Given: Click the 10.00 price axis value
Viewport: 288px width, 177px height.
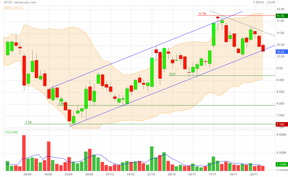Looking at the screenshot, I should [x=280, y=57].
